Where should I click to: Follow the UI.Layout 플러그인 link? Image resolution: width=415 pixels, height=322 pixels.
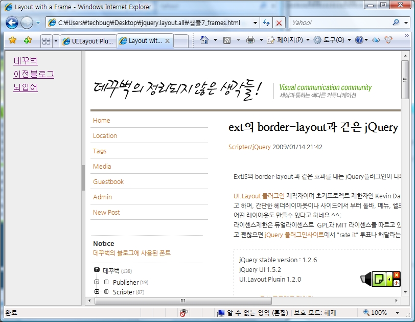pos(259,196)
